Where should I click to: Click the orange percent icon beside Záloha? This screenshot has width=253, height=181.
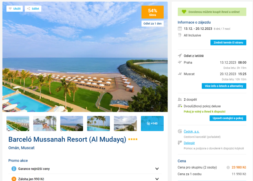[x=14, y=179]
